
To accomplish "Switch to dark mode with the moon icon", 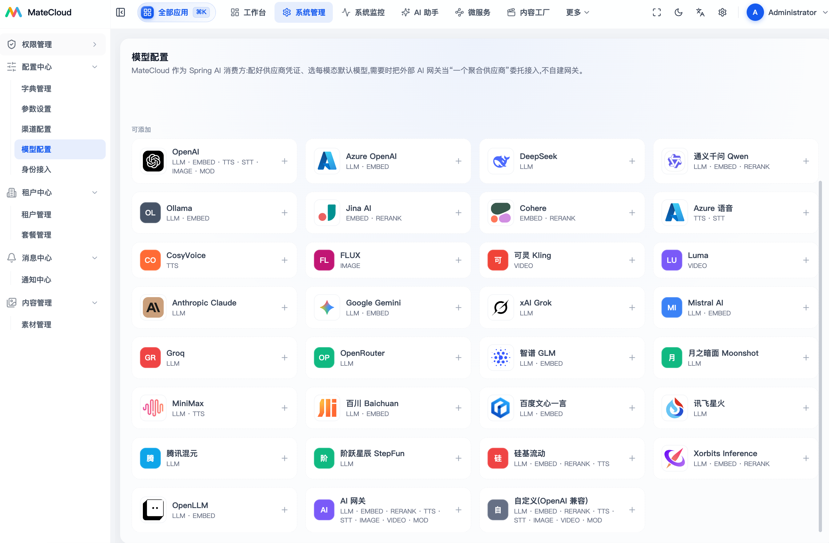I will 678,13.
